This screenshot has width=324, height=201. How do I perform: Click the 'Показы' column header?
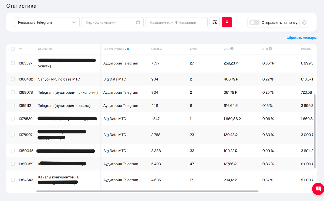point(157,49)
